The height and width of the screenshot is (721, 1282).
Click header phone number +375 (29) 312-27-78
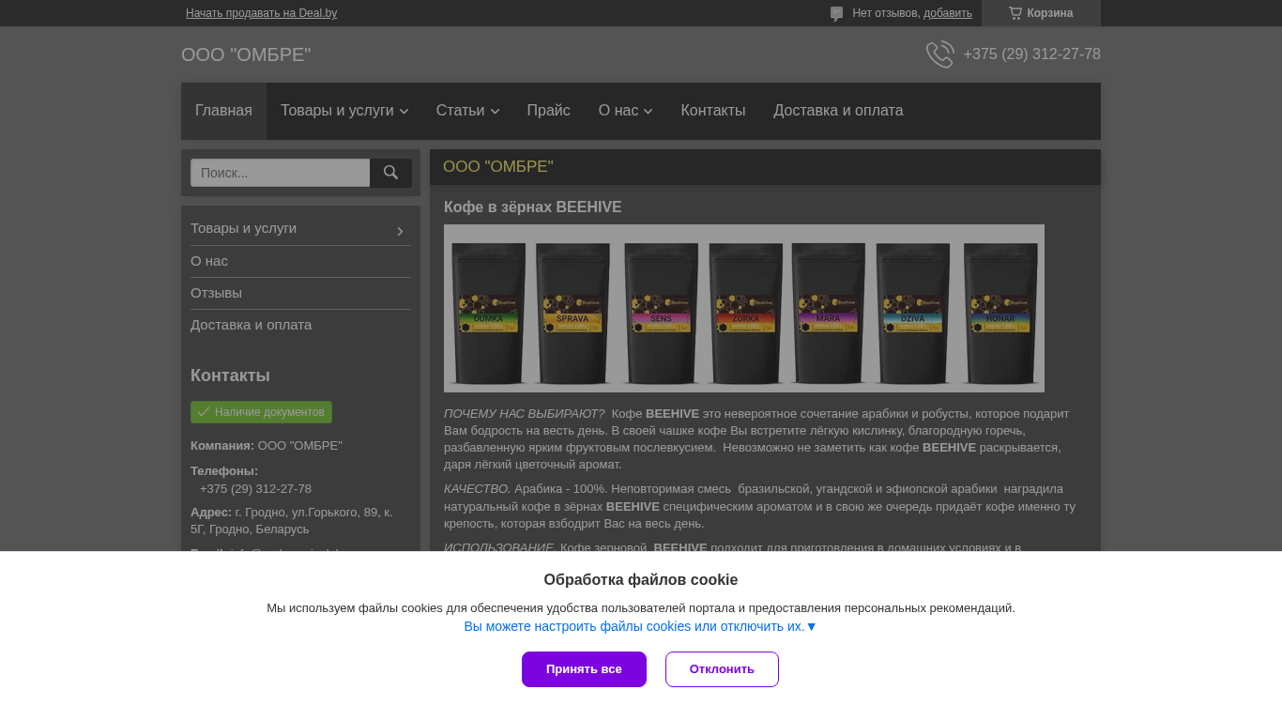[1031, 54]
